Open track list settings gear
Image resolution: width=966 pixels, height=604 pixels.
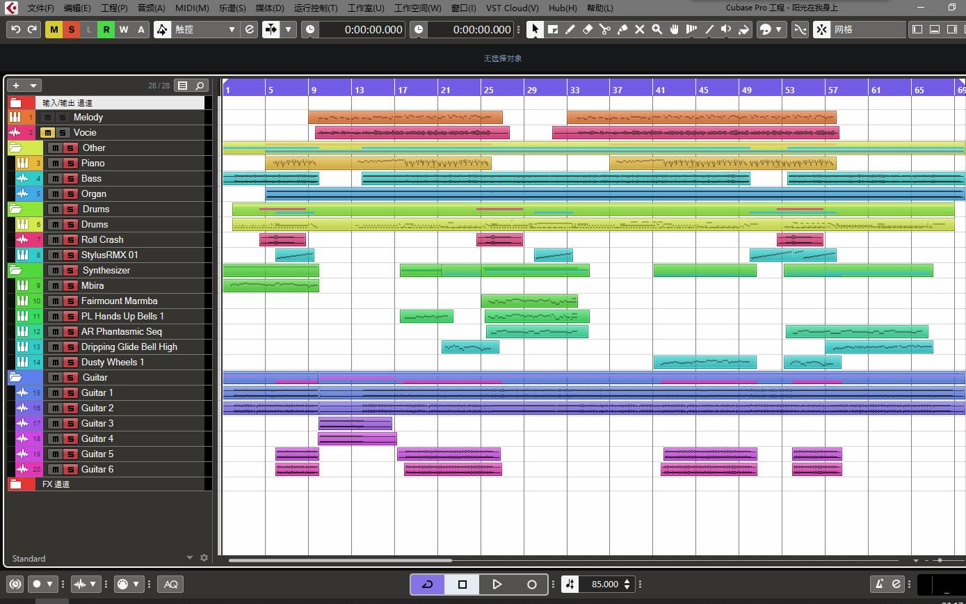204,558
